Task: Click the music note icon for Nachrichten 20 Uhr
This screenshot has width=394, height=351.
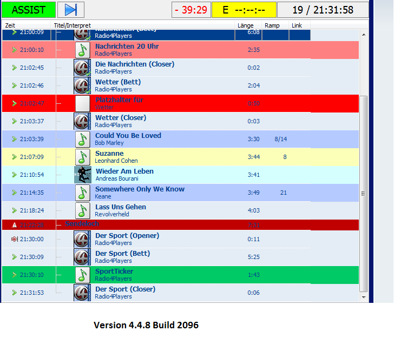Action: 82,50
